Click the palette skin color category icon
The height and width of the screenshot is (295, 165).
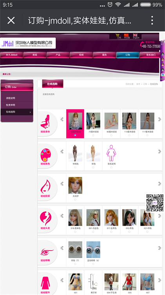(45, 155)
